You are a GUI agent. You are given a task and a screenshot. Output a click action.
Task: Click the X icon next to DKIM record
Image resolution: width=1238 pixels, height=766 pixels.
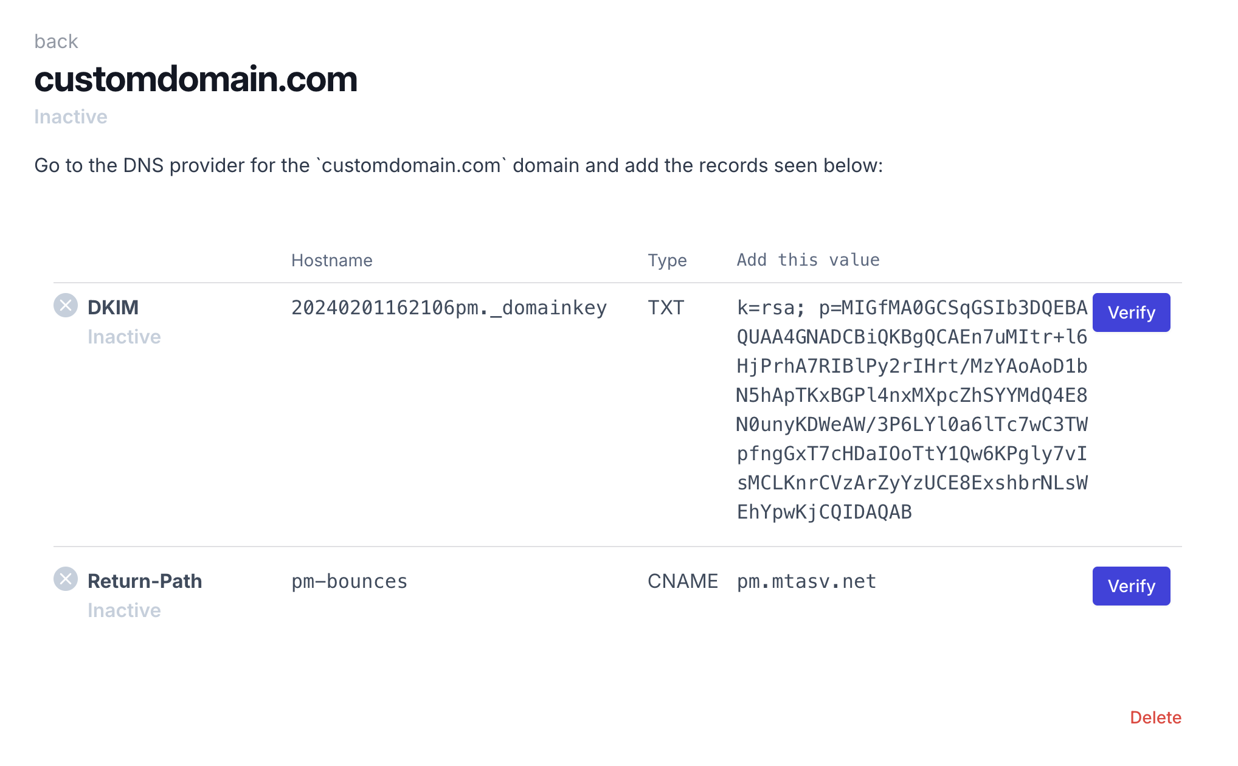tap(66, 305)
